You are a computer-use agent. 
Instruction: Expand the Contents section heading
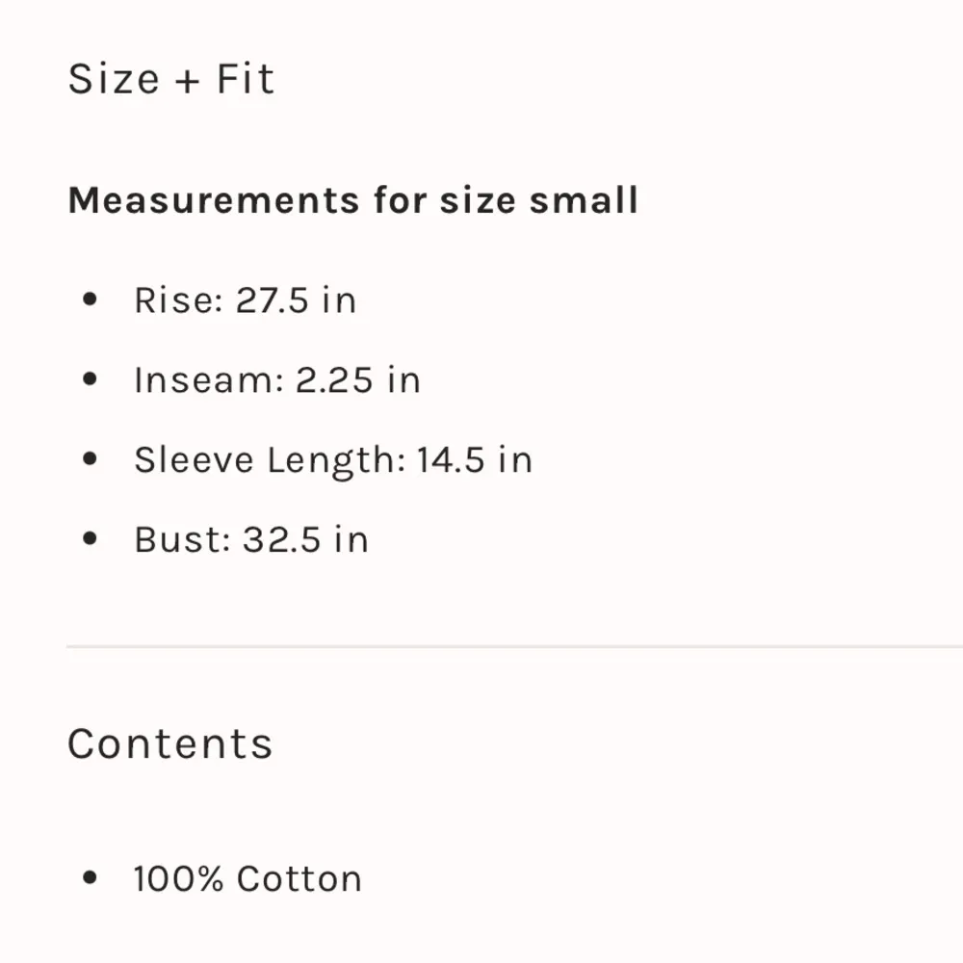click(170, 743)
